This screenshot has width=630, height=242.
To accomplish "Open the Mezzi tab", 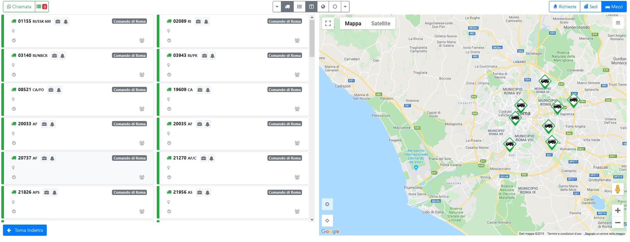I will click(x=614, y=7).
